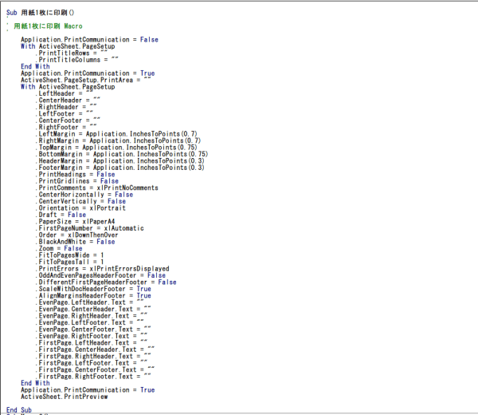Click the '.DifferentFirstPageHeaderFooter = False' line
Image resolution: width=478 pixels, height=415 pixels.
coord(106,282)
